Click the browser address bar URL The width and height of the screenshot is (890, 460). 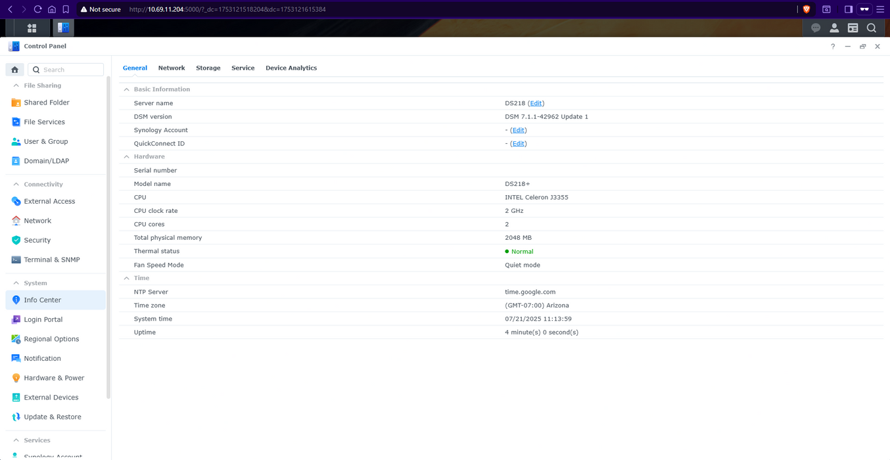click(227, 10)
